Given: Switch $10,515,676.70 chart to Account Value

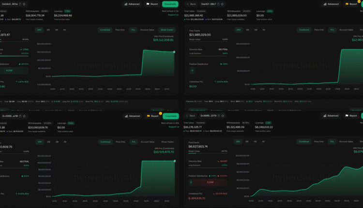Looking at the screenshot, I should coord(148,142).
